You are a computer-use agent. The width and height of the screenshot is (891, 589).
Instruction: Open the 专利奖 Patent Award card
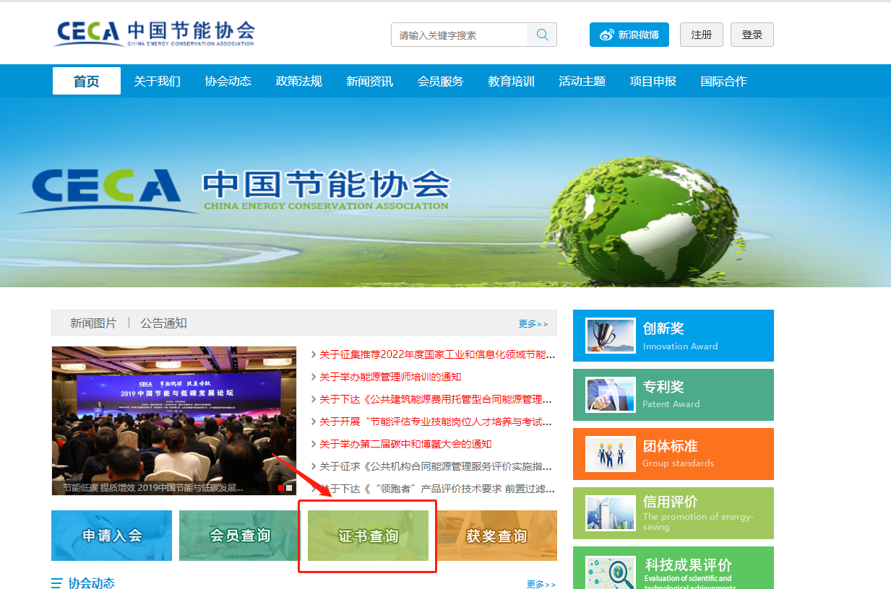pyautogui.click(x=673, y=395)
